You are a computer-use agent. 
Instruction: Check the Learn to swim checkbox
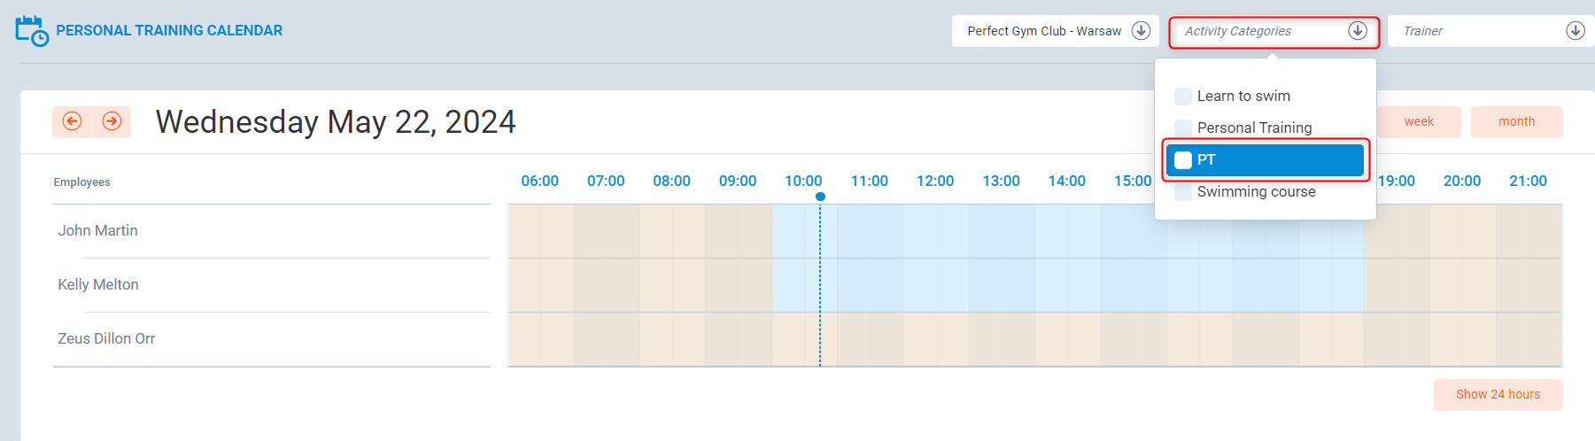(x=1183, y=97)
